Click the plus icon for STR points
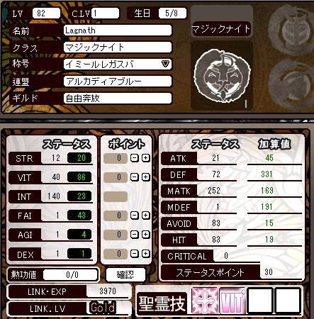Image resolution: width=314 pixels, height=319 pixels. 146,158
